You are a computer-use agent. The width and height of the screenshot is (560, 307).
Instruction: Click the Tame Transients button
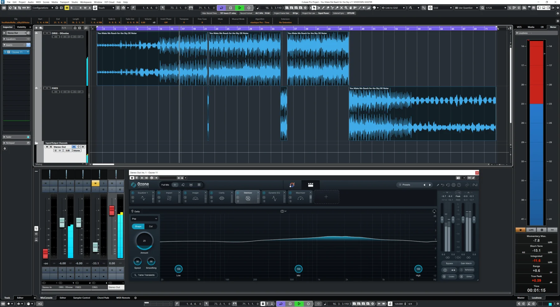coord(144,275)
